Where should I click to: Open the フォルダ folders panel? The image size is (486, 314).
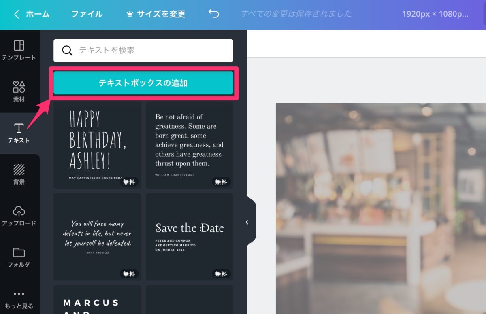tap(19, 257)
